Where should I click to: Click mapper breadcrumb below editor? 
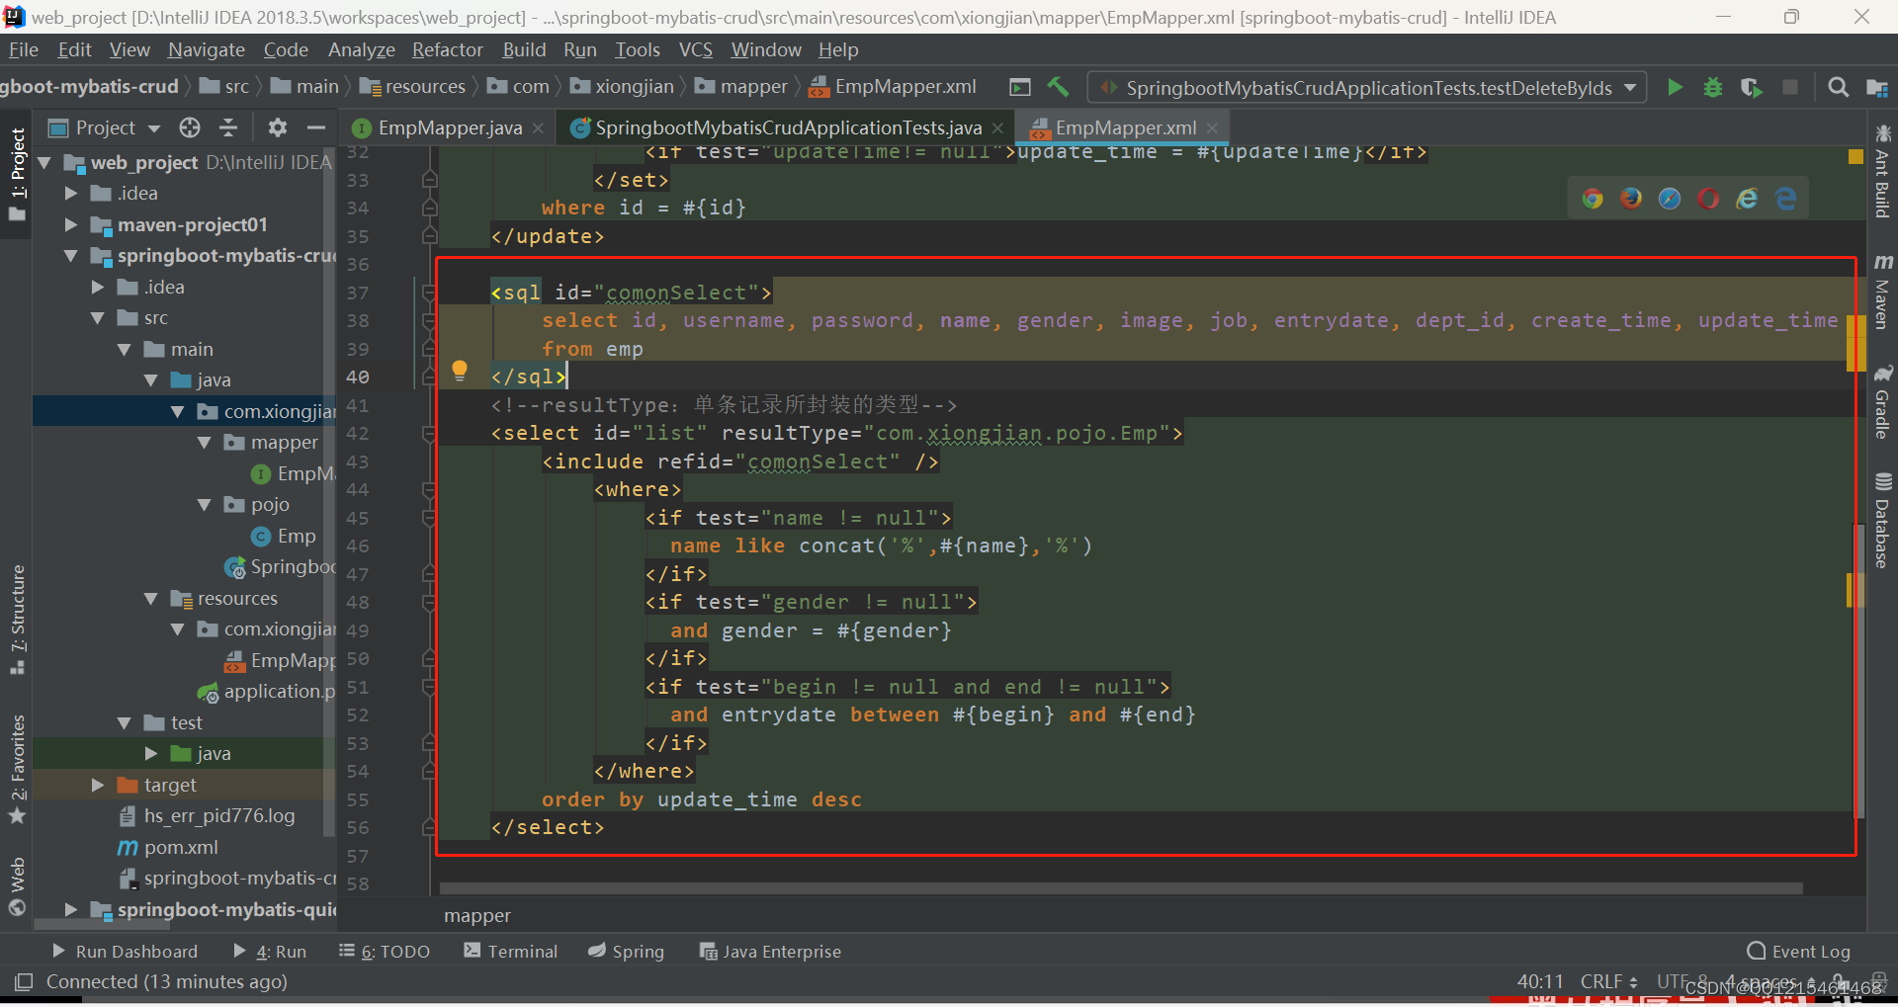point(477,915)
